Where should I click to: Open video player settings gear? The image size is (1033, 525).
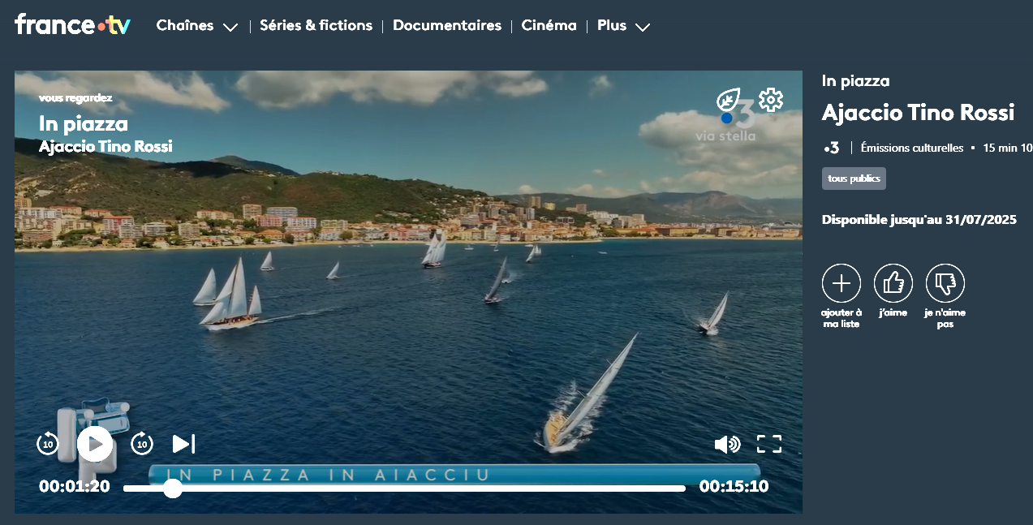point(770,100)
